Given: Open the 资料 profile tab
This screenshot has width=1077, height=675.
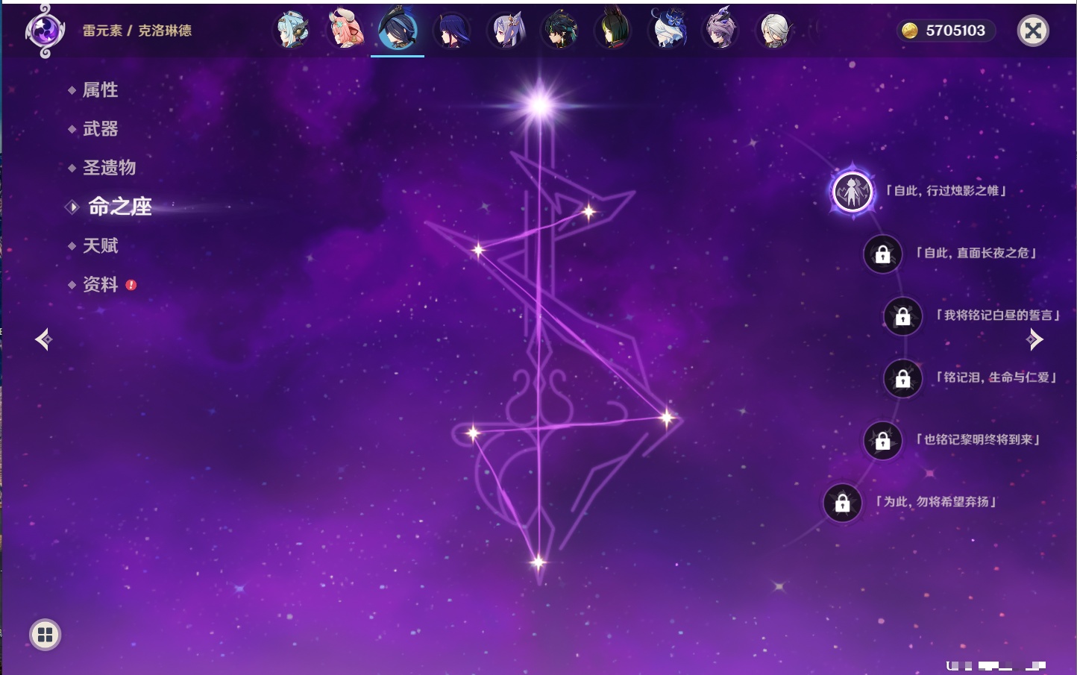Looking at the screenshot, I should pos(100,284).
